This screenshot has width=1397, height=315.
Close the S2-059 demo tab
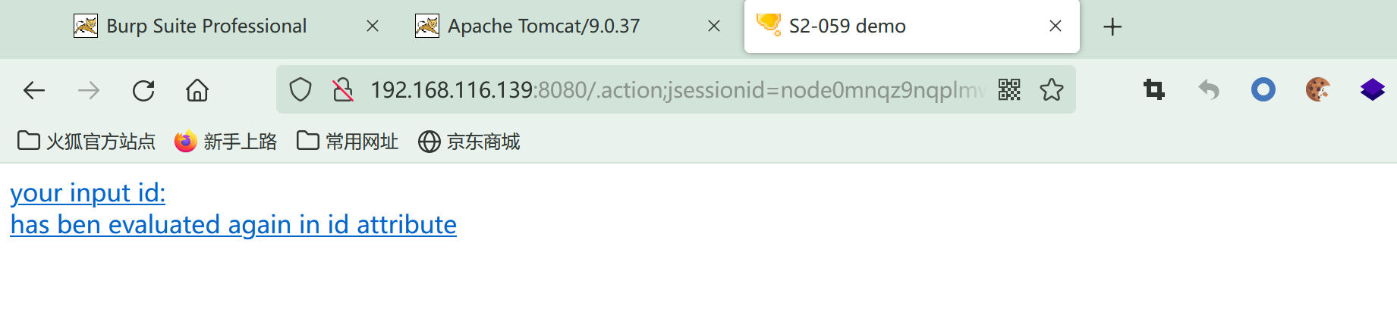(1055, 27)
